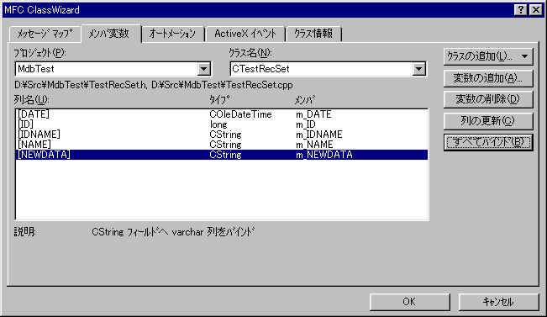Click the すべてバインド button
This screenshot has width=547, height=317.
488,142
